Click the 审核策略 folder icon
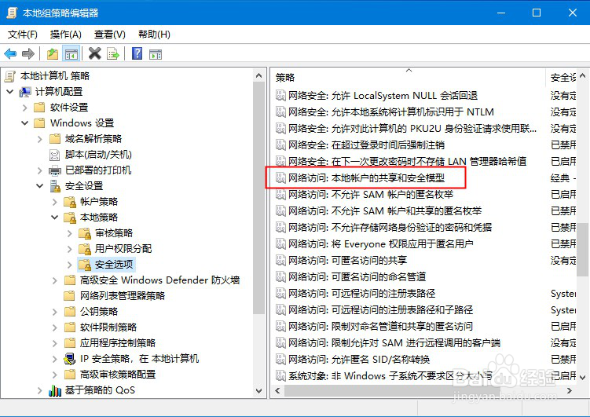 pos(85,233)
